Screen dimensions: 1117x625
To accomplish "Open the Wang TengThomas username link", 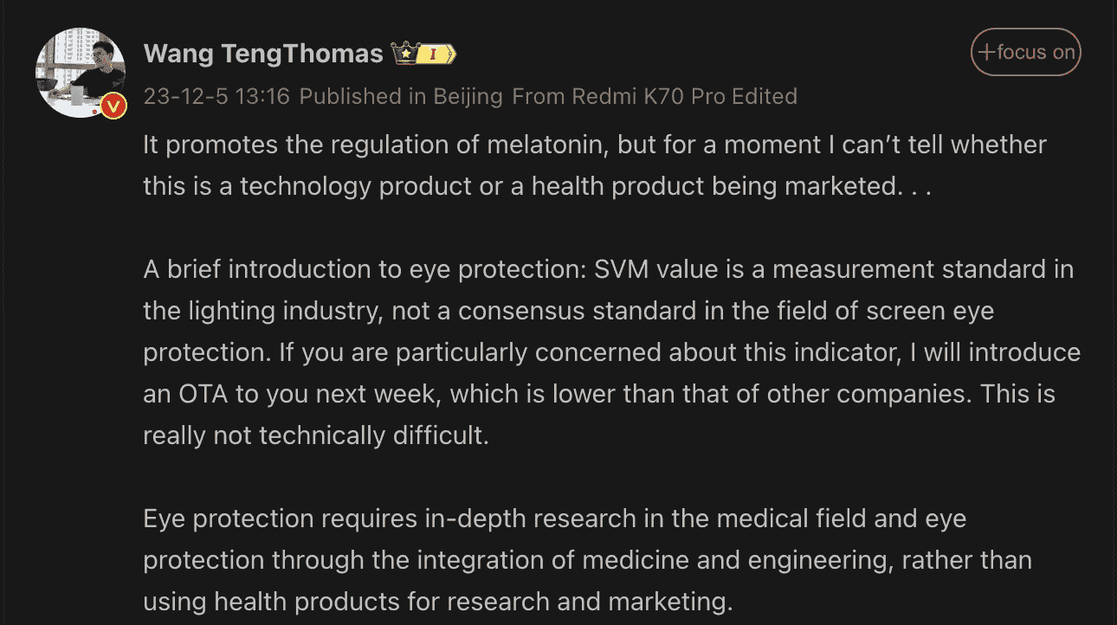I will coord(263,54).
